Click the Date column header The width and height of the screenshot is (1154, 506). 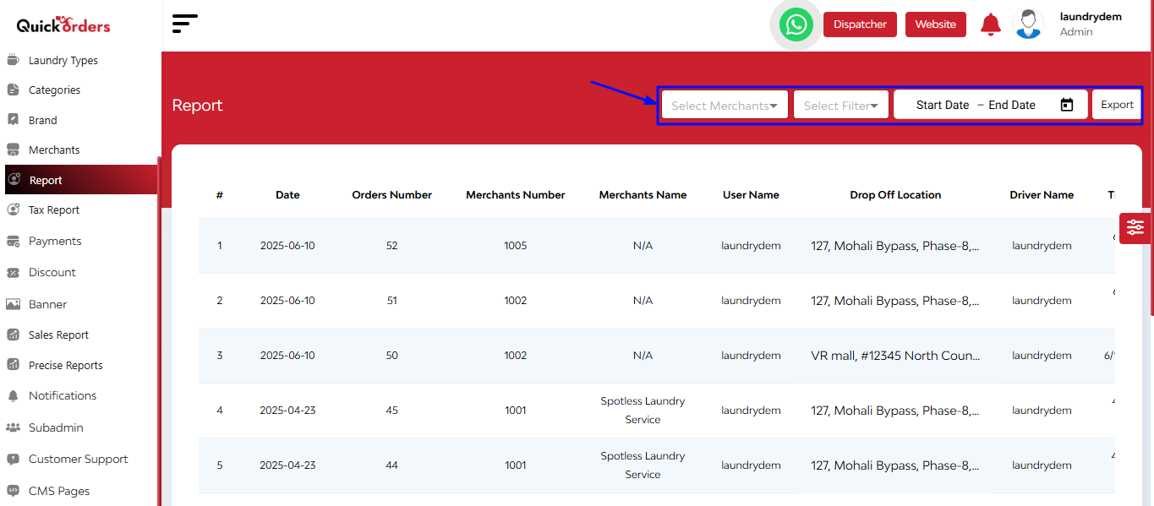tap(287, 195)
